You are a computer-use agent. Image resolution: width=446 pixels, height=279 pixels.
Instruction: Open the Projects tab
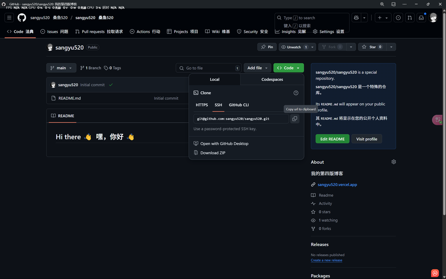coord(183,31)
